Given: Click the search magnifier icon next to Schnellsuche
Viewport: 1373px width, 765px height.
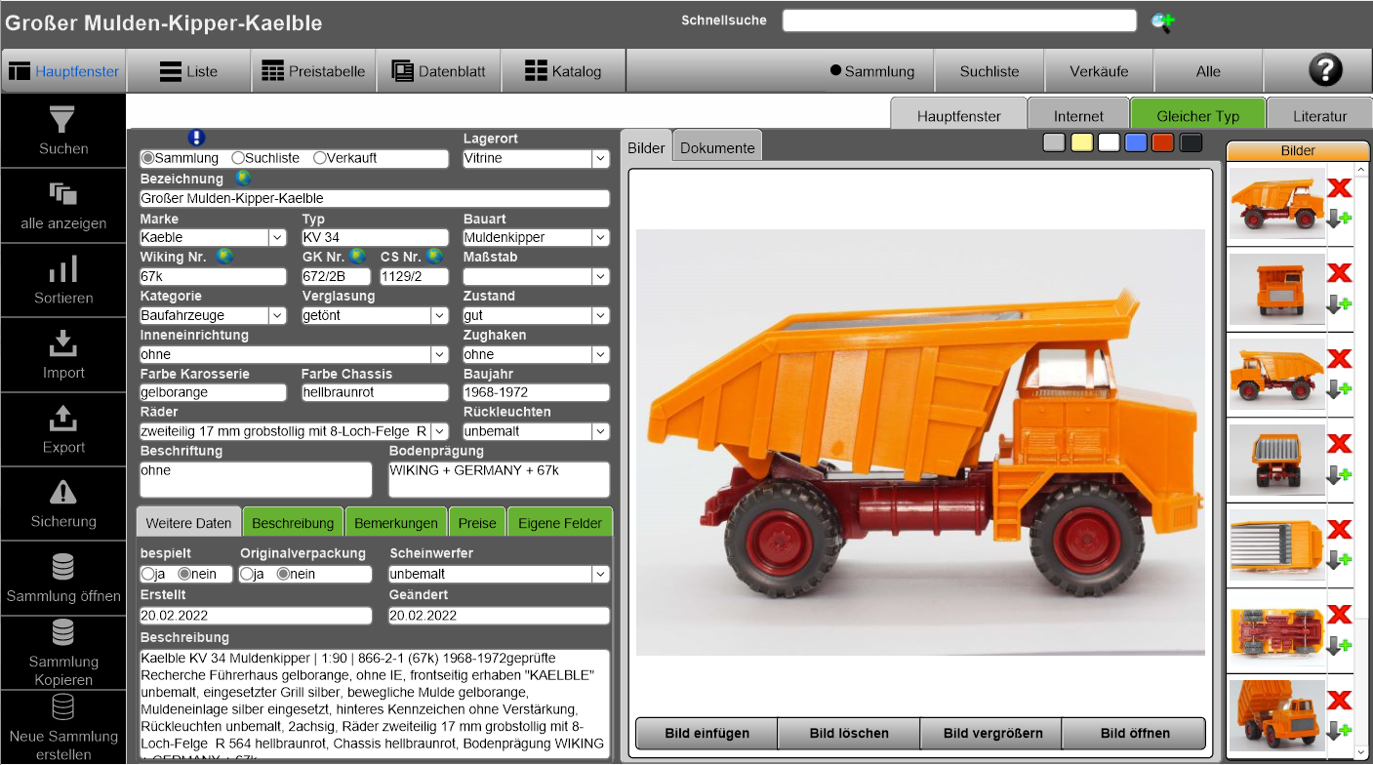Looking at the screenshot, I should 1161,21.
